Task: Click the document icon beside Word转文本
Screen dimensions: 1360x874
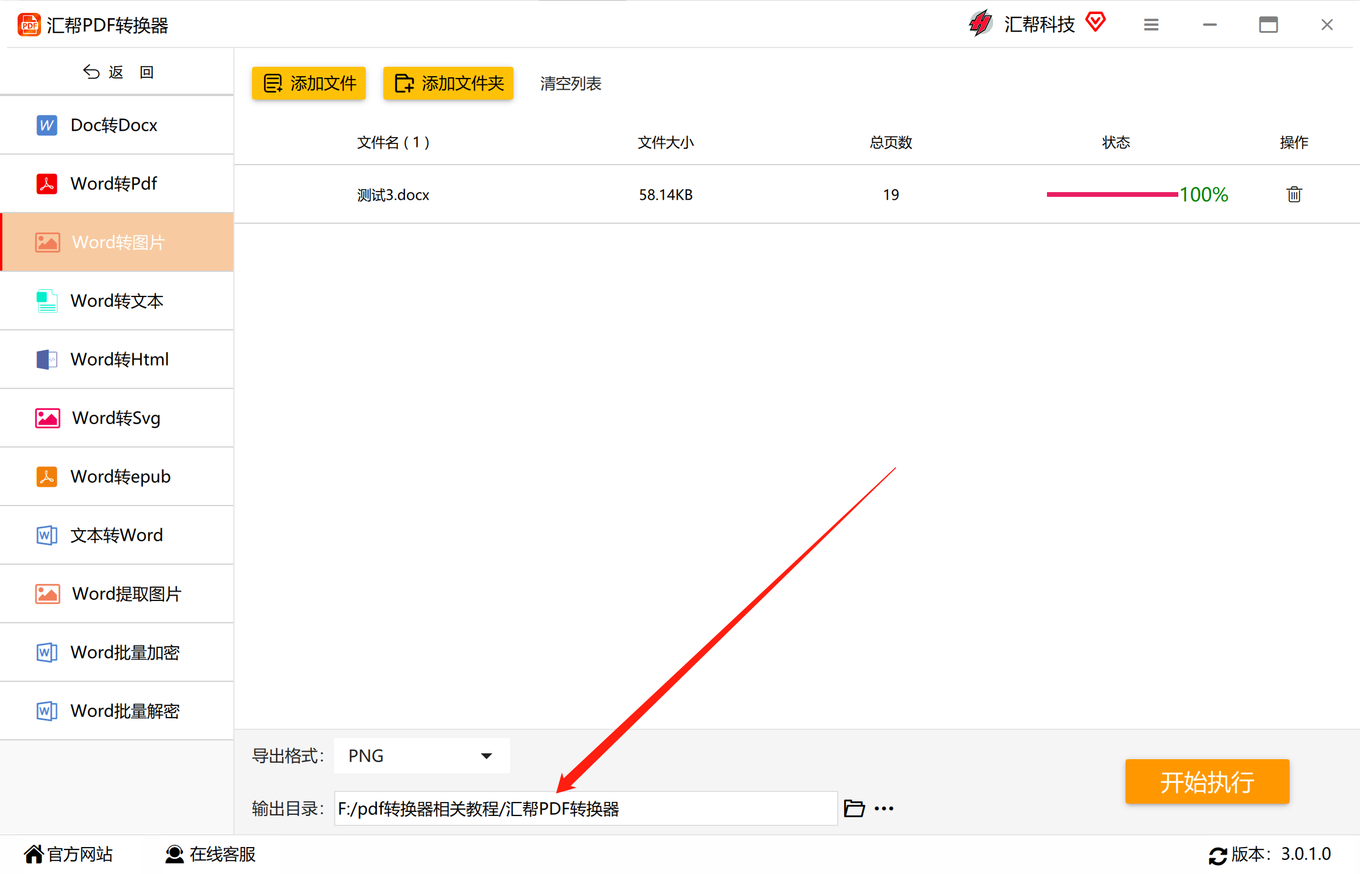Action: click(47, 301)
